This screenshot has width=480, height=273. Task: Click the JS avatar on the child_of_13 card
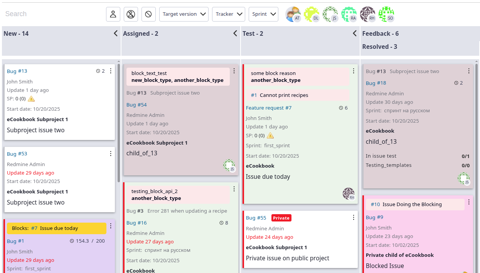229,165
